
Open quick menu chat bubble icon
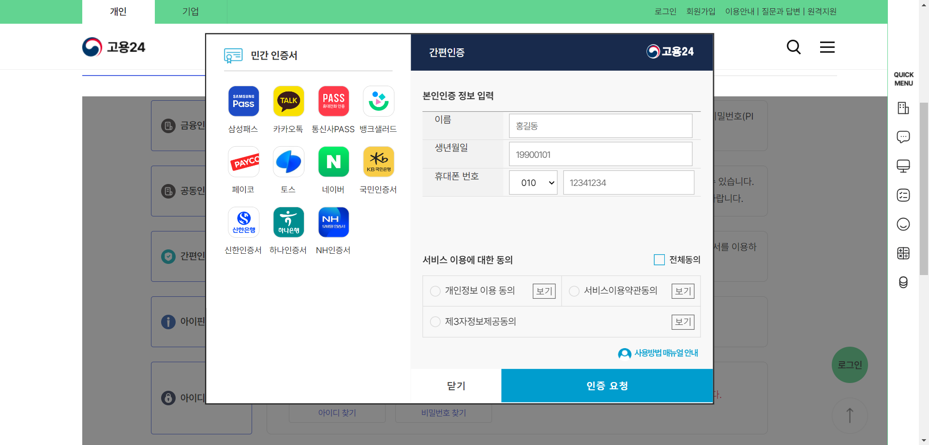903,137
